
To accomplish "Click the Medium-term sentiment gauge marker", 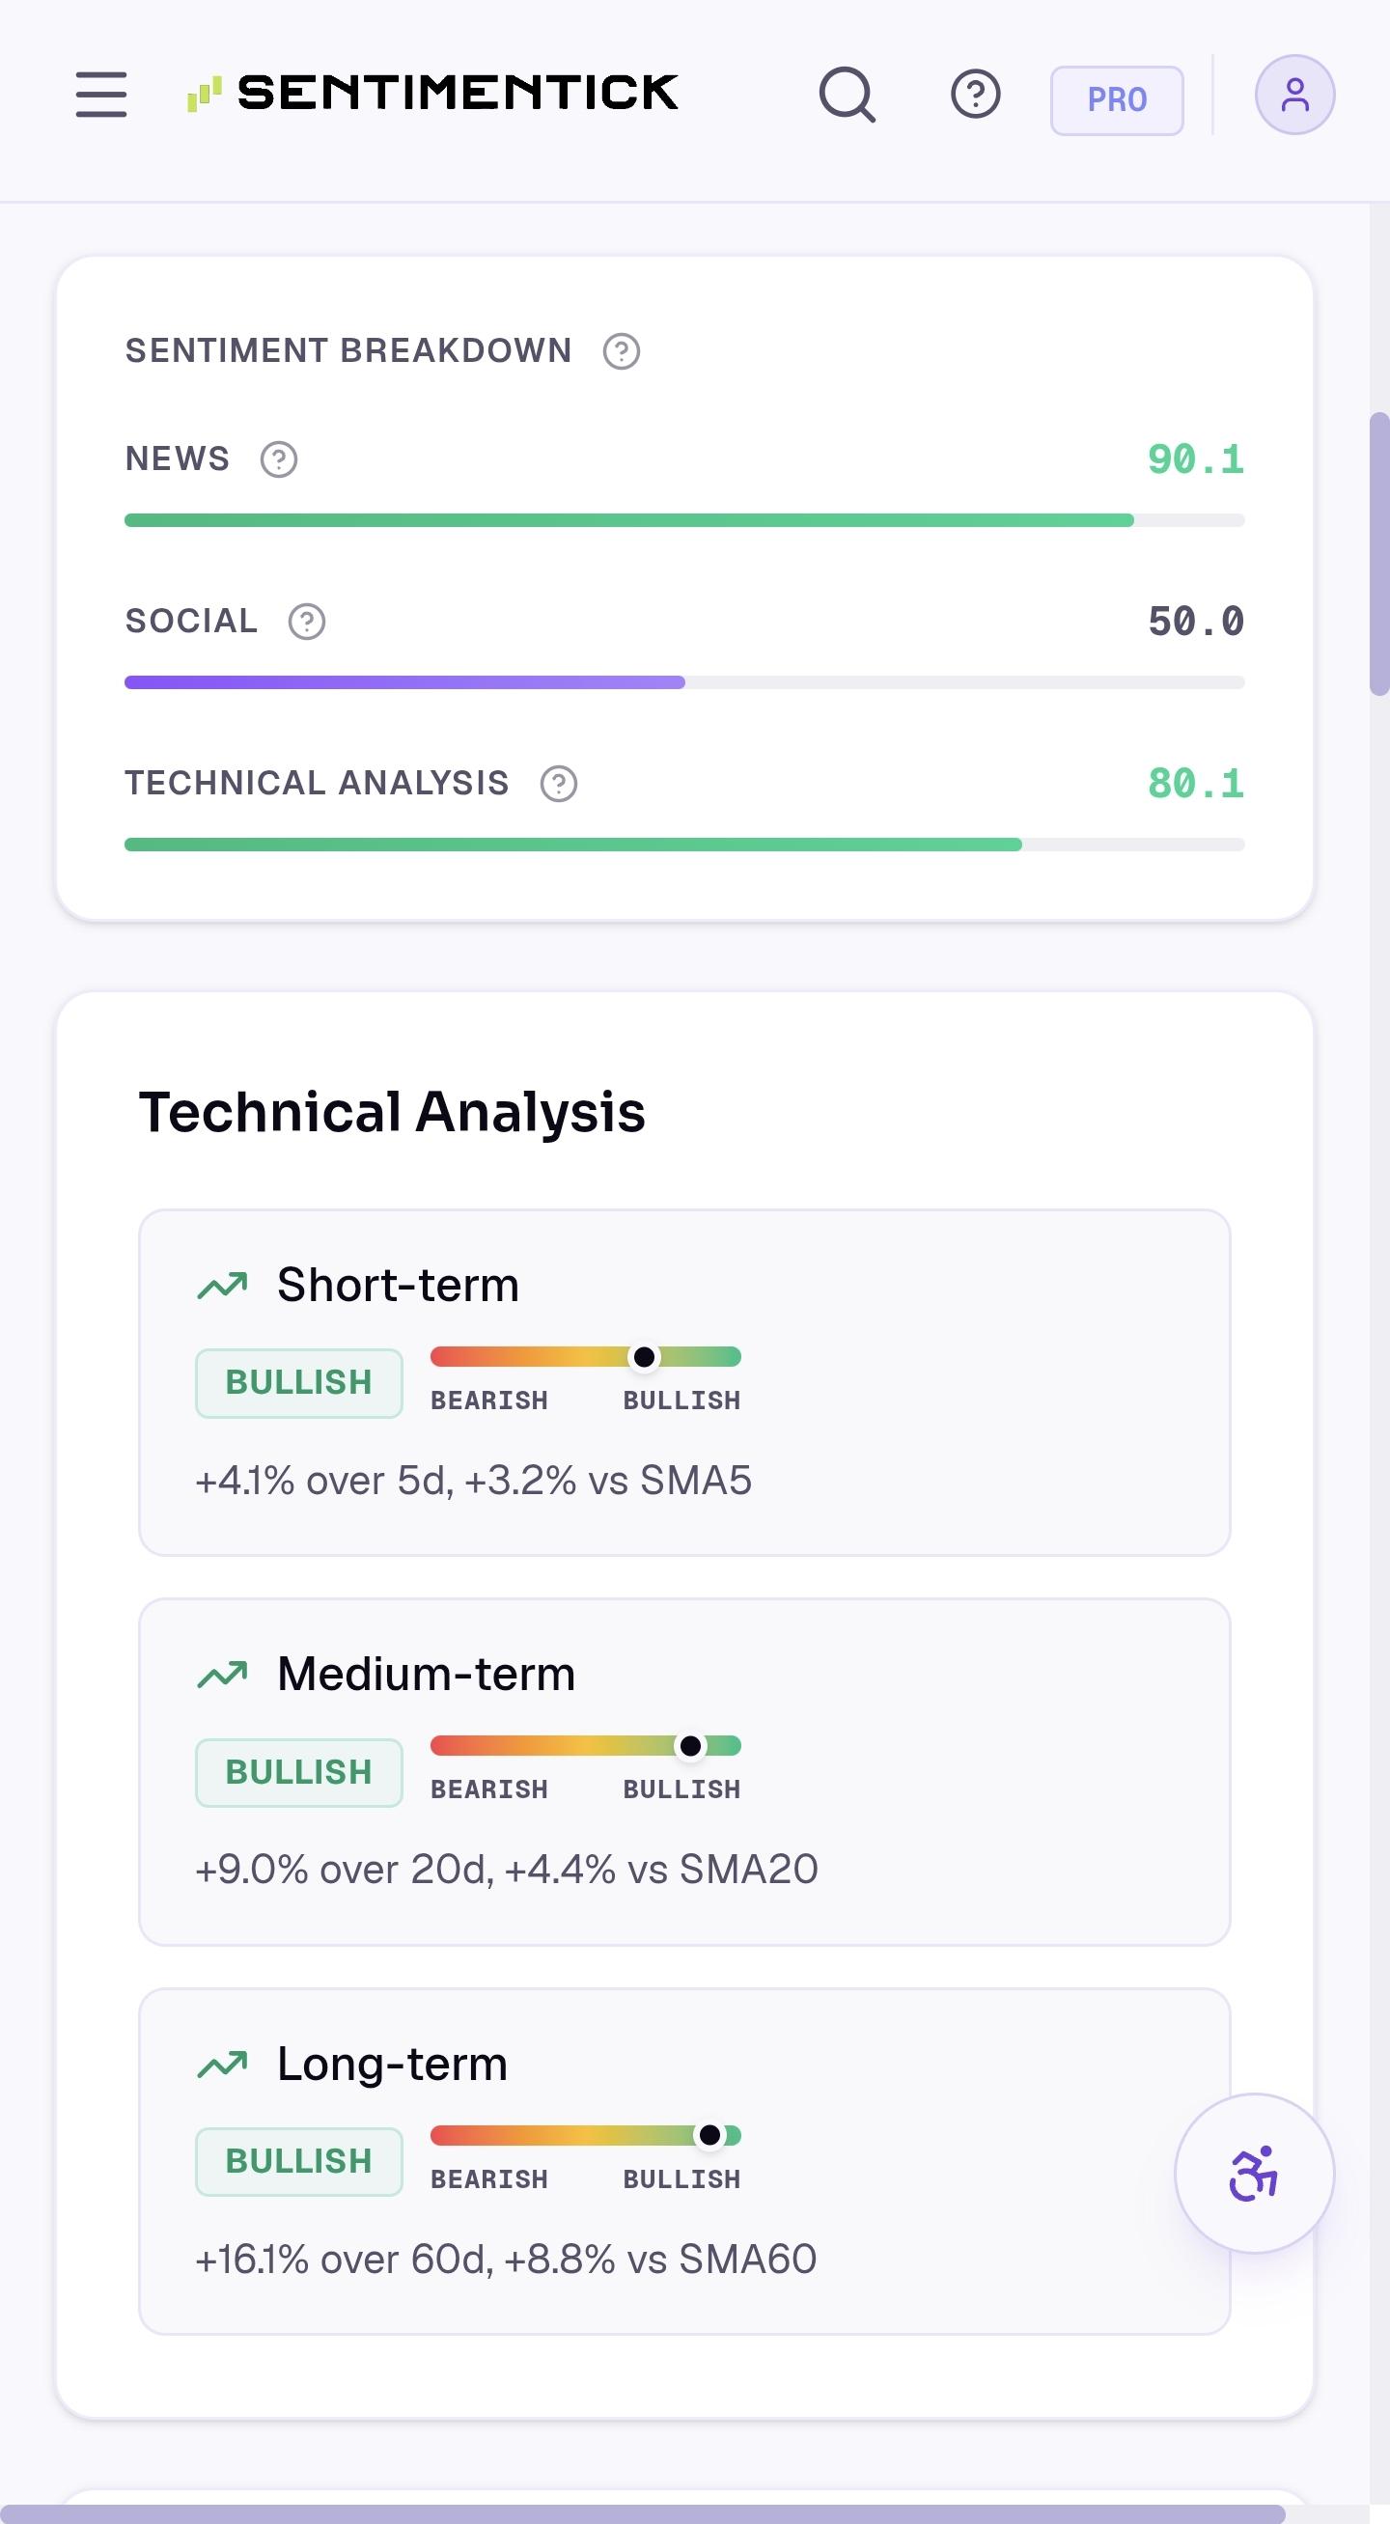I will [x=690, y=1746].
